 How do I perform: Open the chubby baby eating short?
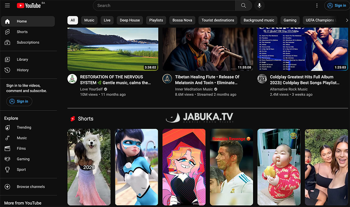[x=279, y=167]
